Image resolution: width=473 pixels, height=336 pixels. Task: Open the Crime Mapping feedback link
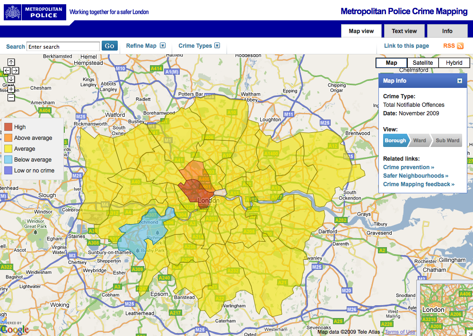click(x=419, y=184)
